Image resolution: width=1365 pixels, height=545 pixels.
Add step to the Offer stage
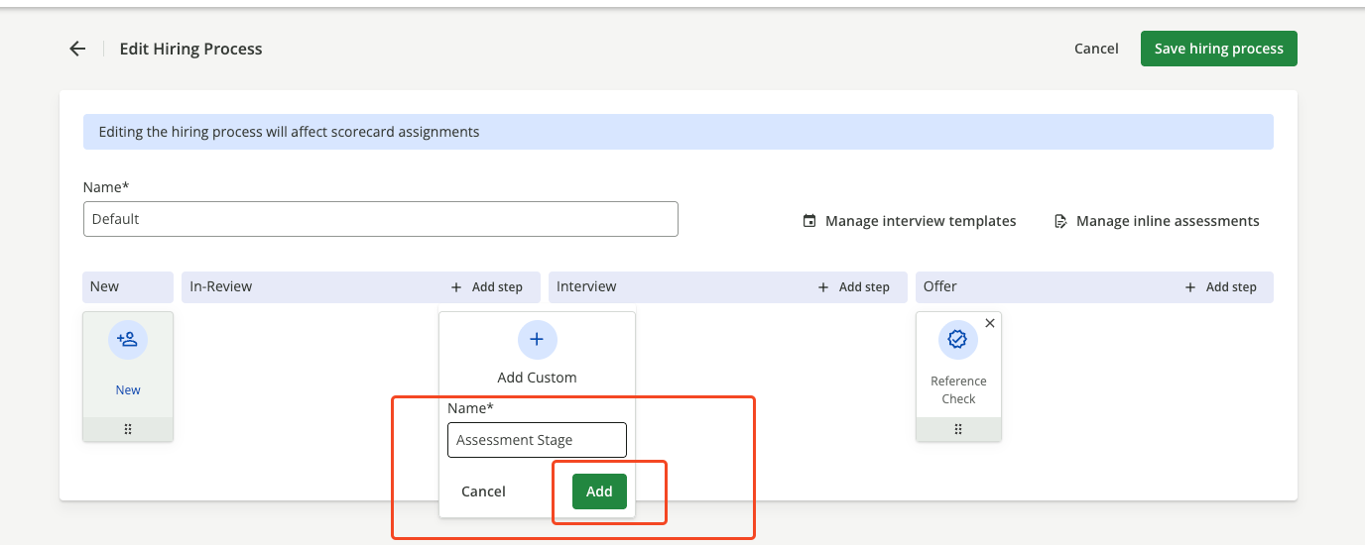pos(1221,287)
